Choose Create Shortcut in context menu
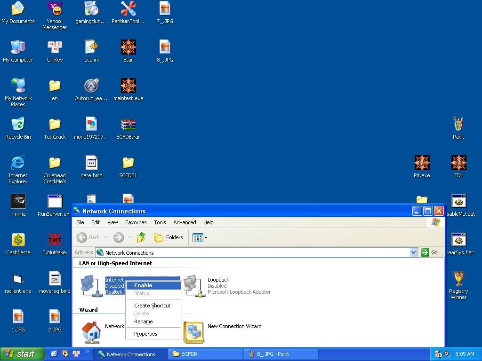Image resolution: width=482 pixels, height=361 pixels. tap(154, 306)
